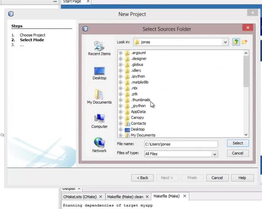Open My Documents sidebar shortcut
Image resolution: width=262 pixels, height=209 pixels.
tap(99, 97)
